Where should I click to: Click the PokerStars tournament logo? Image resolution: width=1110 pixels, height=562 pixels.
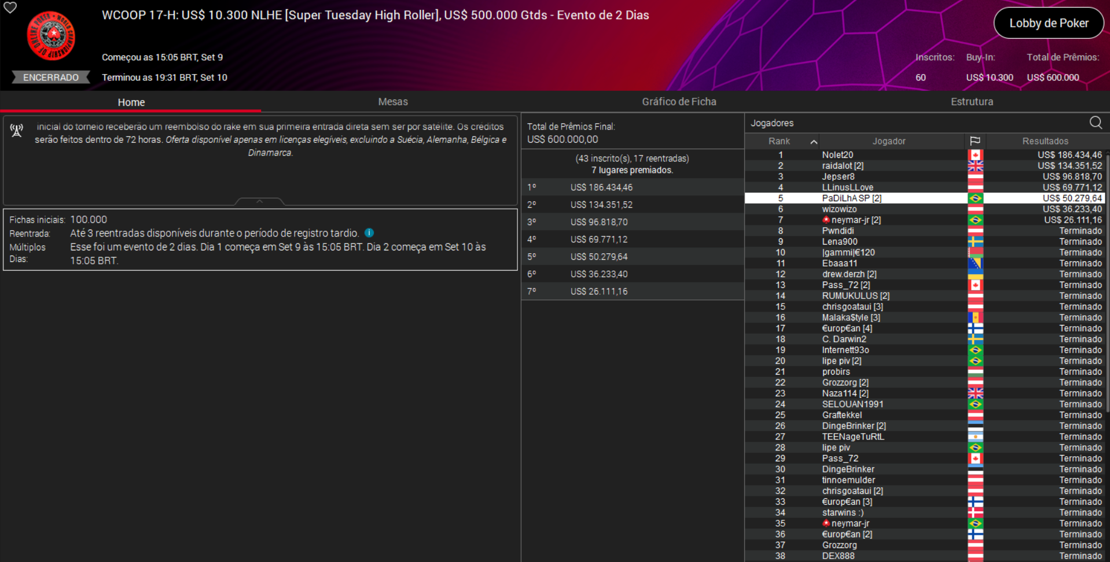(x=51, y=36)
